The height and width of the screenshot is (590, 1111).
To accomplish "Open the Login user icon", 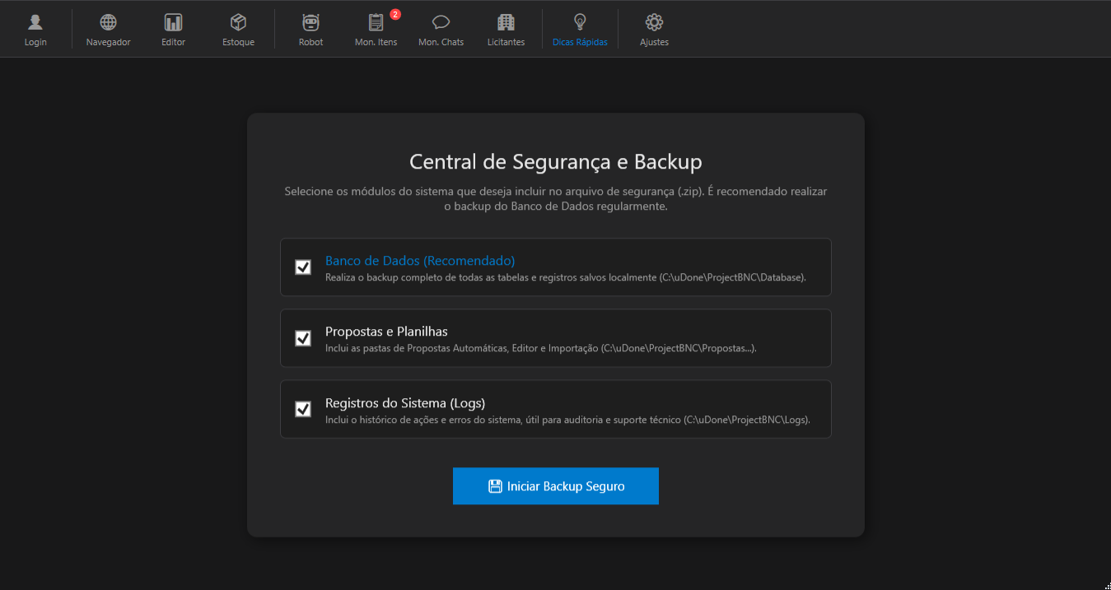I will [x=35, y=23].
